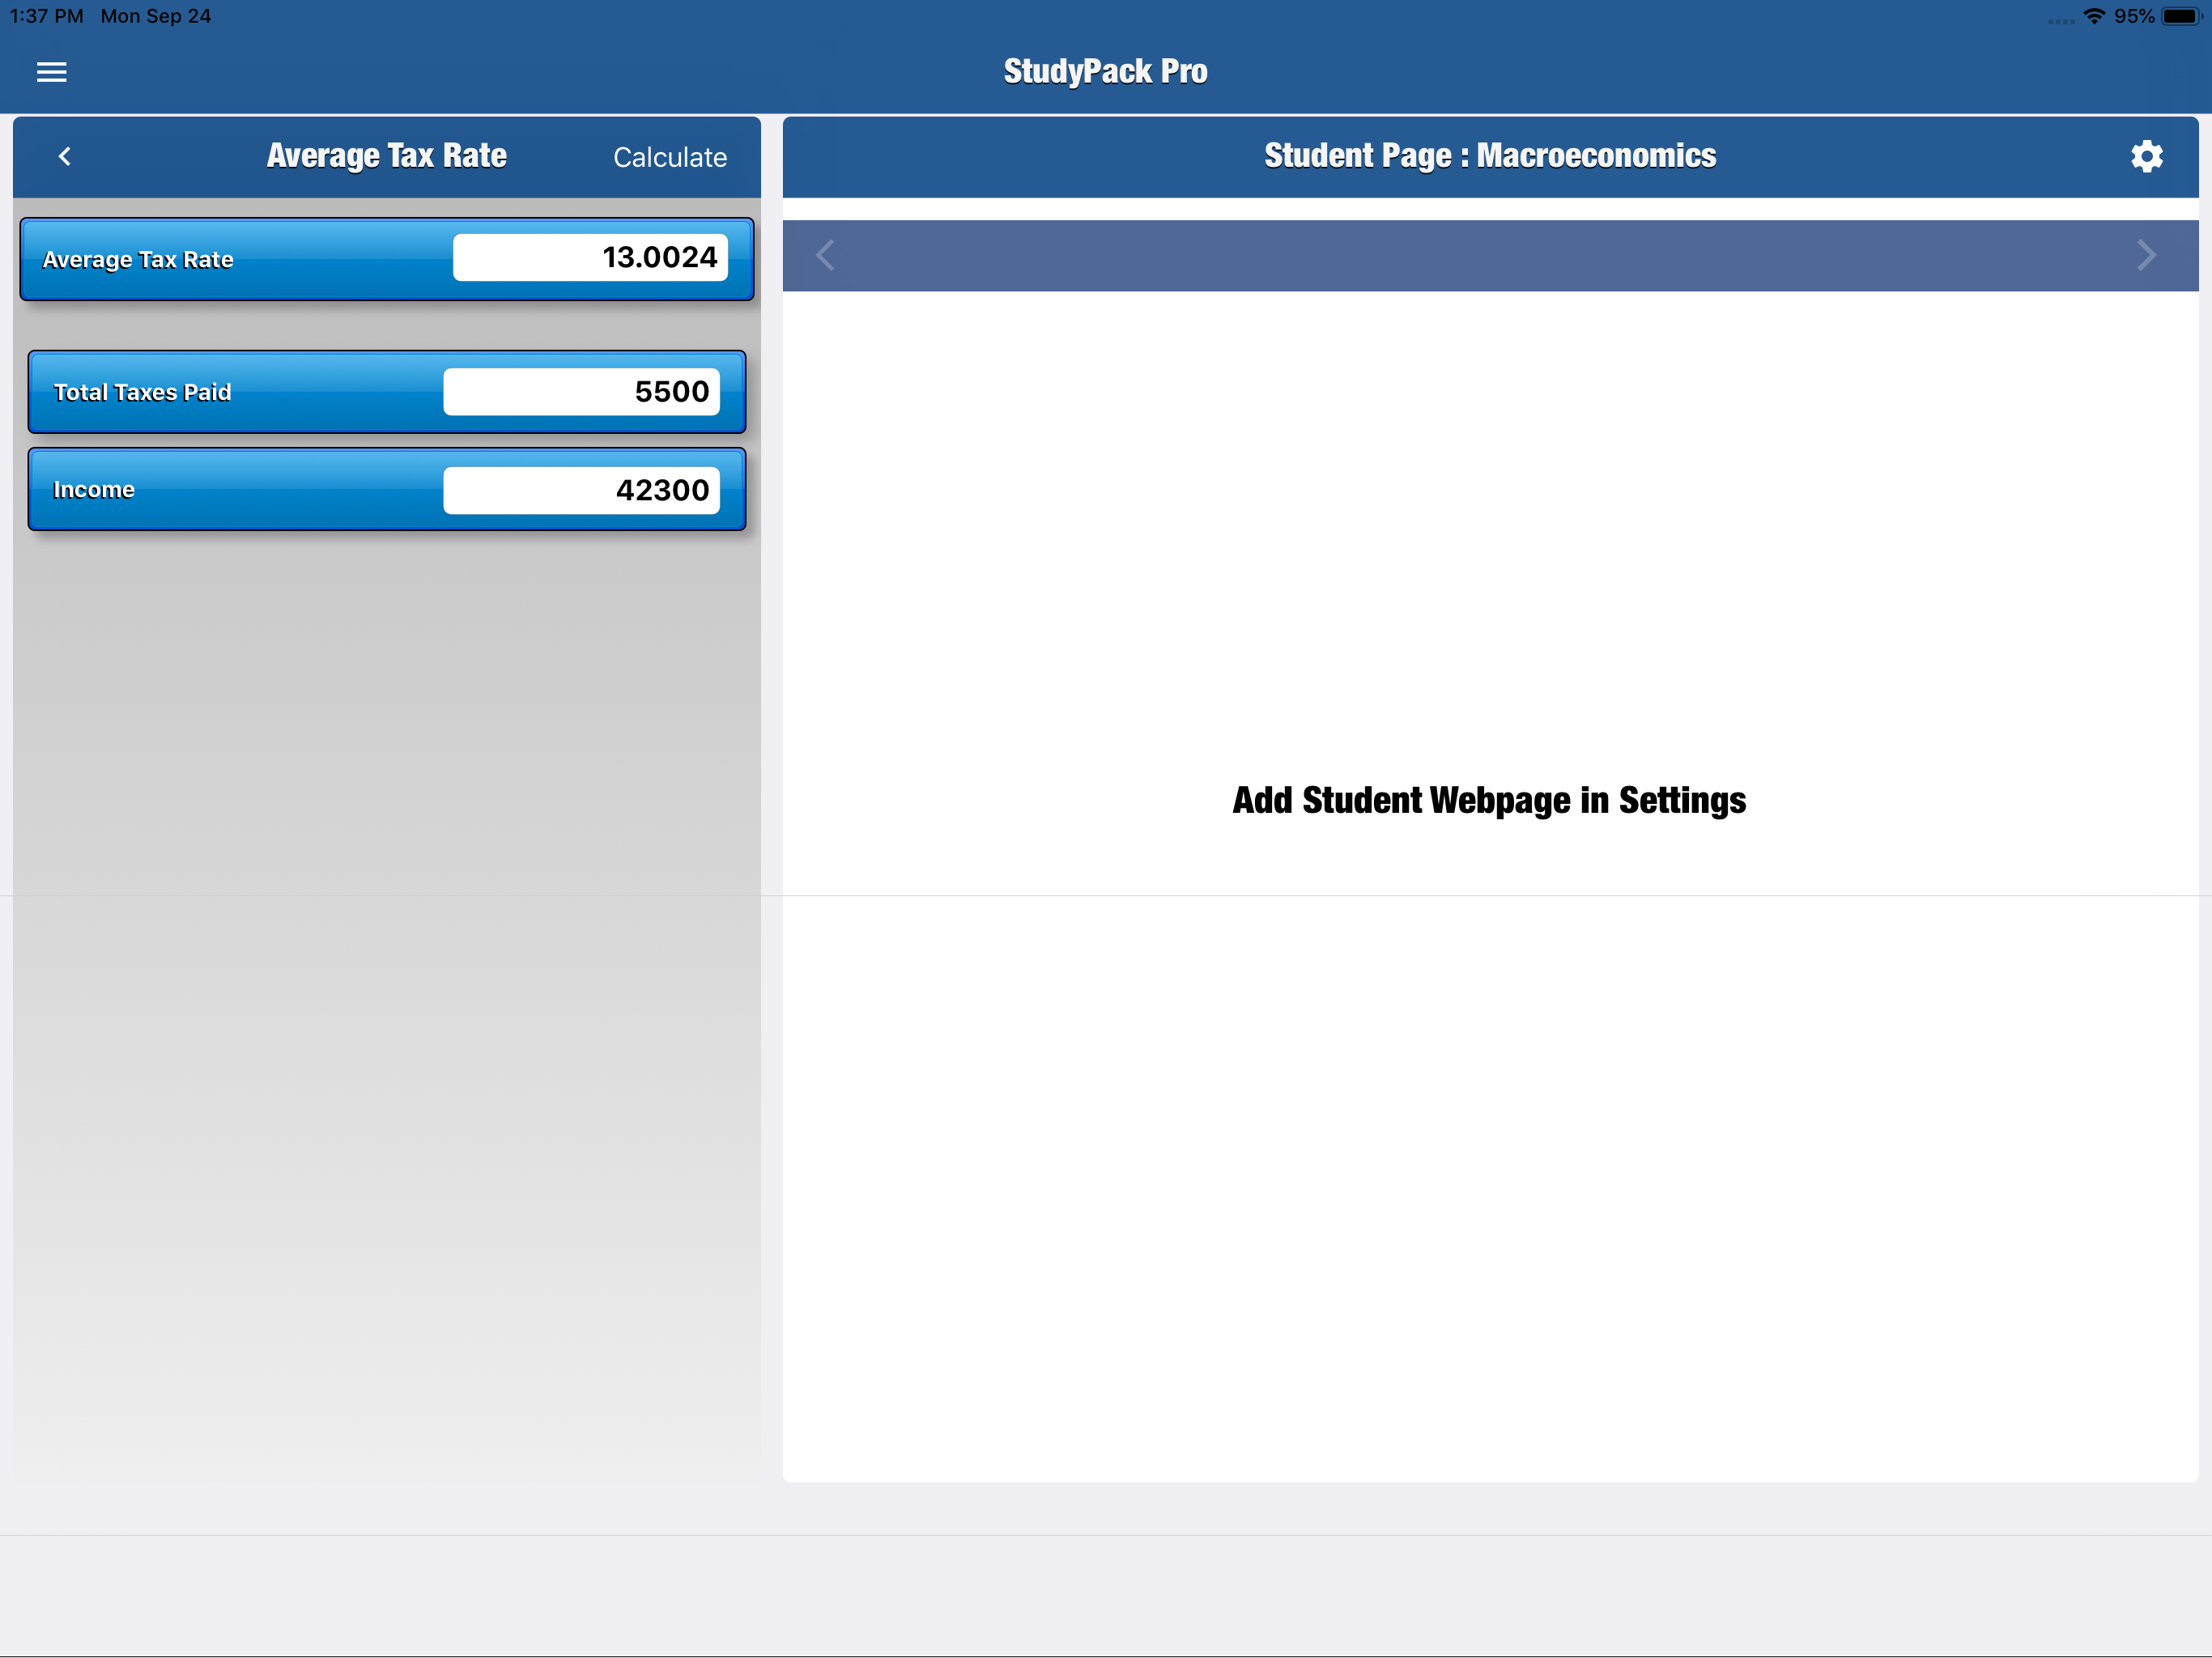This screenshot has width=2212, height=1658.
Task: Tap the Average Tax Rate row label
Action: pyautogui.click(x=138, y=260)
